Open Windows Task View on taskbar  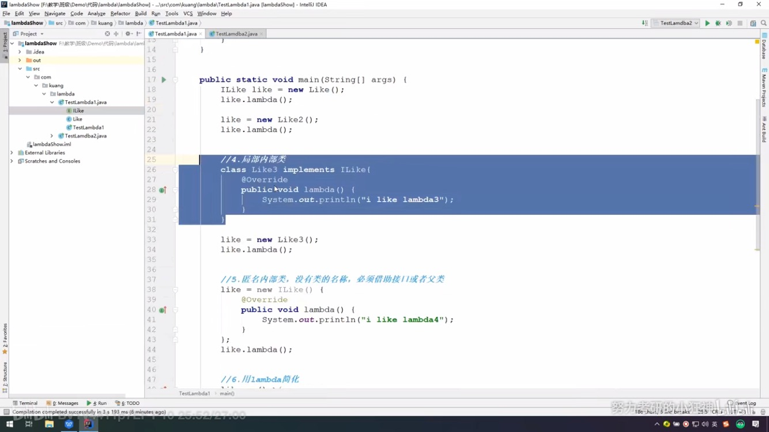[29, 425]
